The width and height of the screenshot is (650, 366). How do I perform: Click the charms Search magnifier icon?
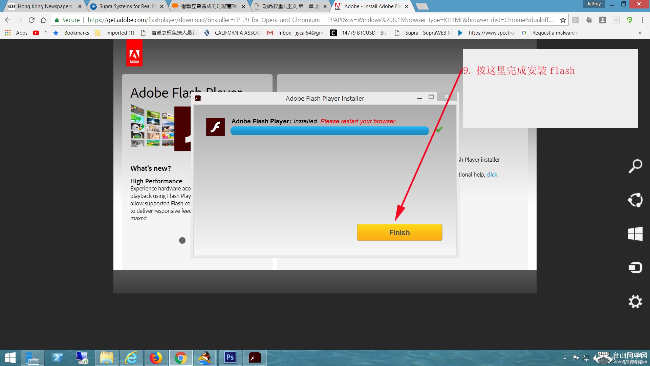(x=635, y=166)
